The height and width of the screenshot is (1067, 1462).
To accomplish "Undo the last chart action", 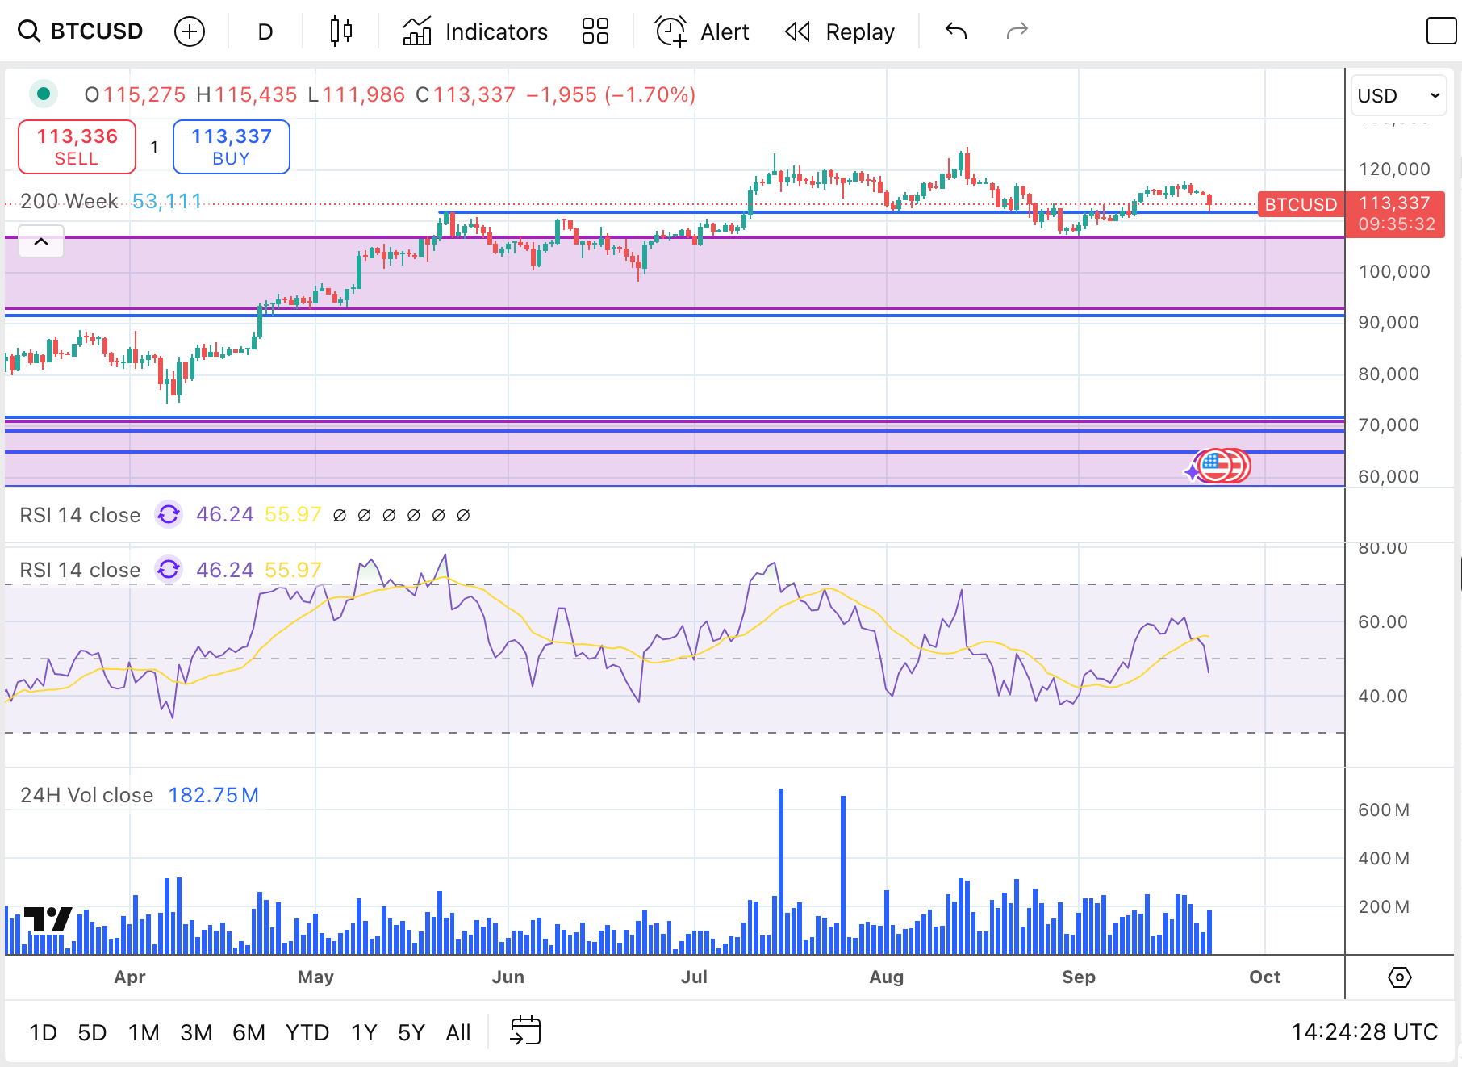I will pos(956,31).
